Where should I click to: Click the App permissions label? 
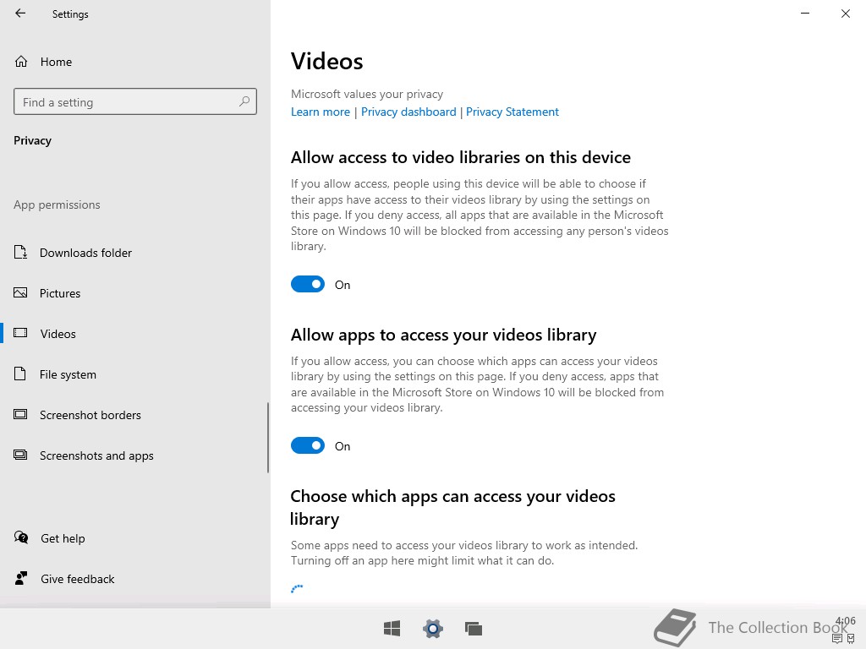(x=57, y=205)
